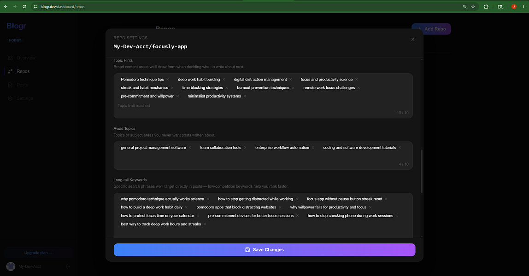Remove the 'deep work habit building' tag
The image size is (529, 276).
(x=223, y=80)
